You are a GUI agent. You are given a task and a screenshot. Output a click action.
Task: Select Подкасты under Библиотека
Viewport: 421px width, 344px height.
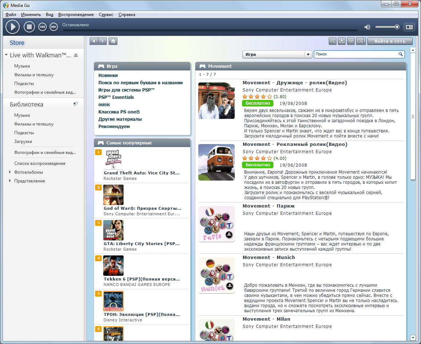tap(24, 133)
